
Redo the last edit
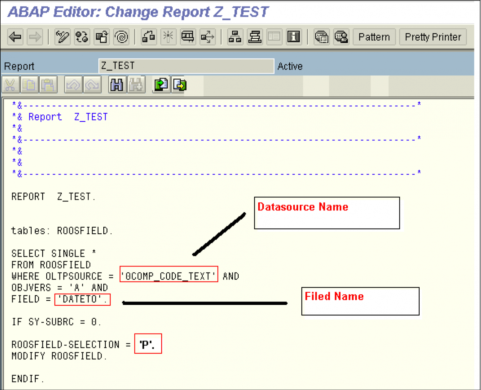pyautogui.click(x=92, y=84)
